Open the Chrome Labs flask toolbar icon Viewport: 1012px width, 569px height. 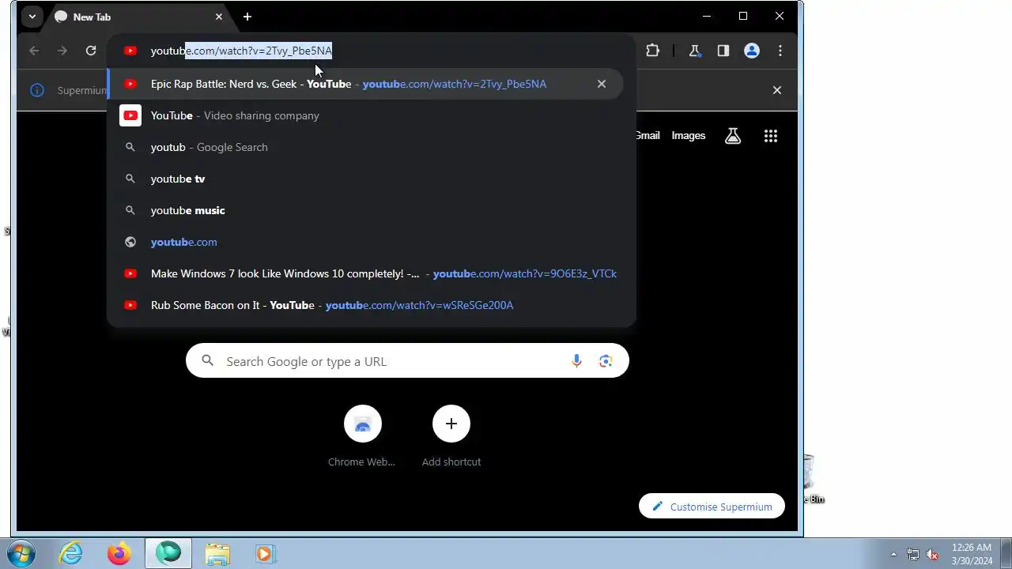694,51
